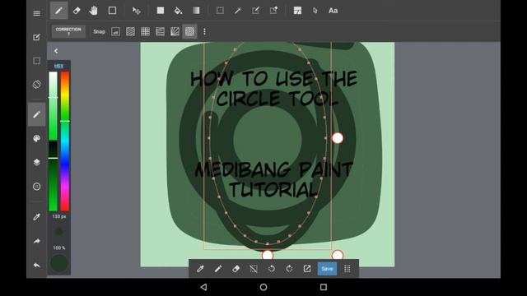Screen dimensions: 527x296
Task: Tap the rotate canvas icon in sidebar
Action: (x=36, y=84)
